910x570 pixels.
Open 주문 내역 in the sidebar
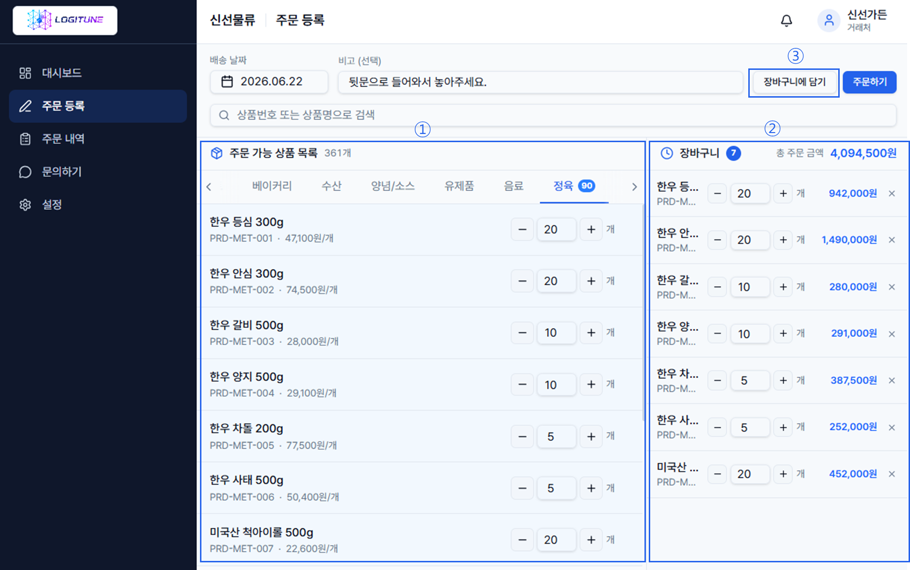tap(98, 139)
